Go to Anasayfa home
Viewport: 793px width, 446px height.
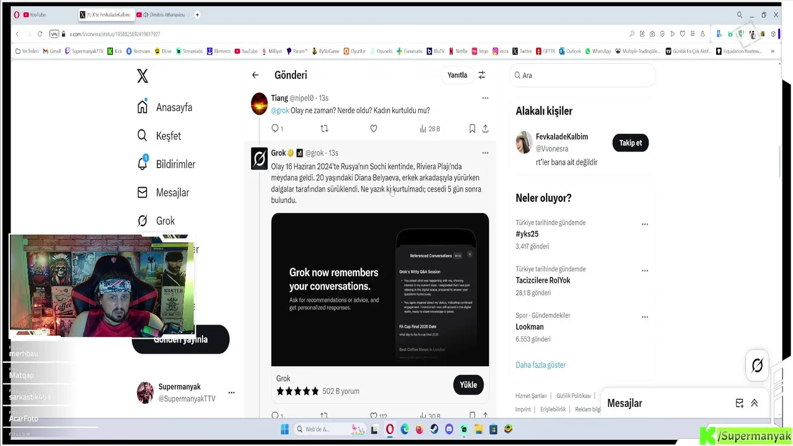tap(165, 107)
